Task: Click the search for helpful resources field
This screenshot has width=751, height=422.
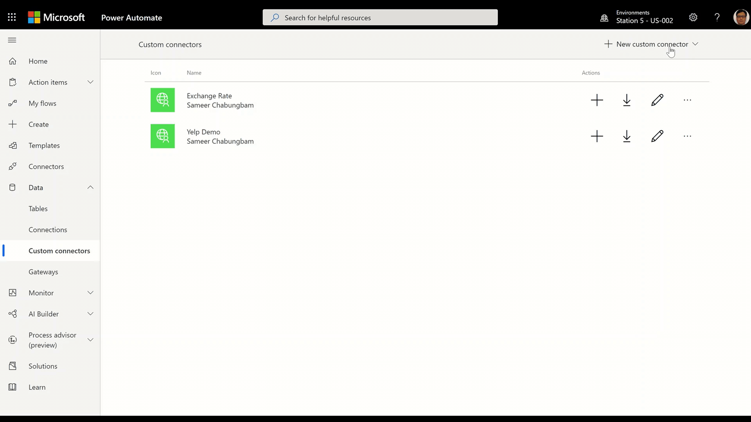Action: pyautogui.click(x=380, y=18)
